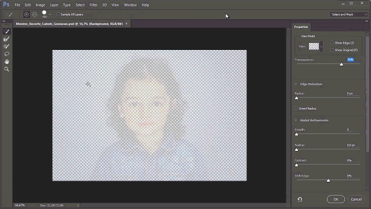Click the Reset workspace icon near OK
The image size is (371, 209).
click(300, 199)
